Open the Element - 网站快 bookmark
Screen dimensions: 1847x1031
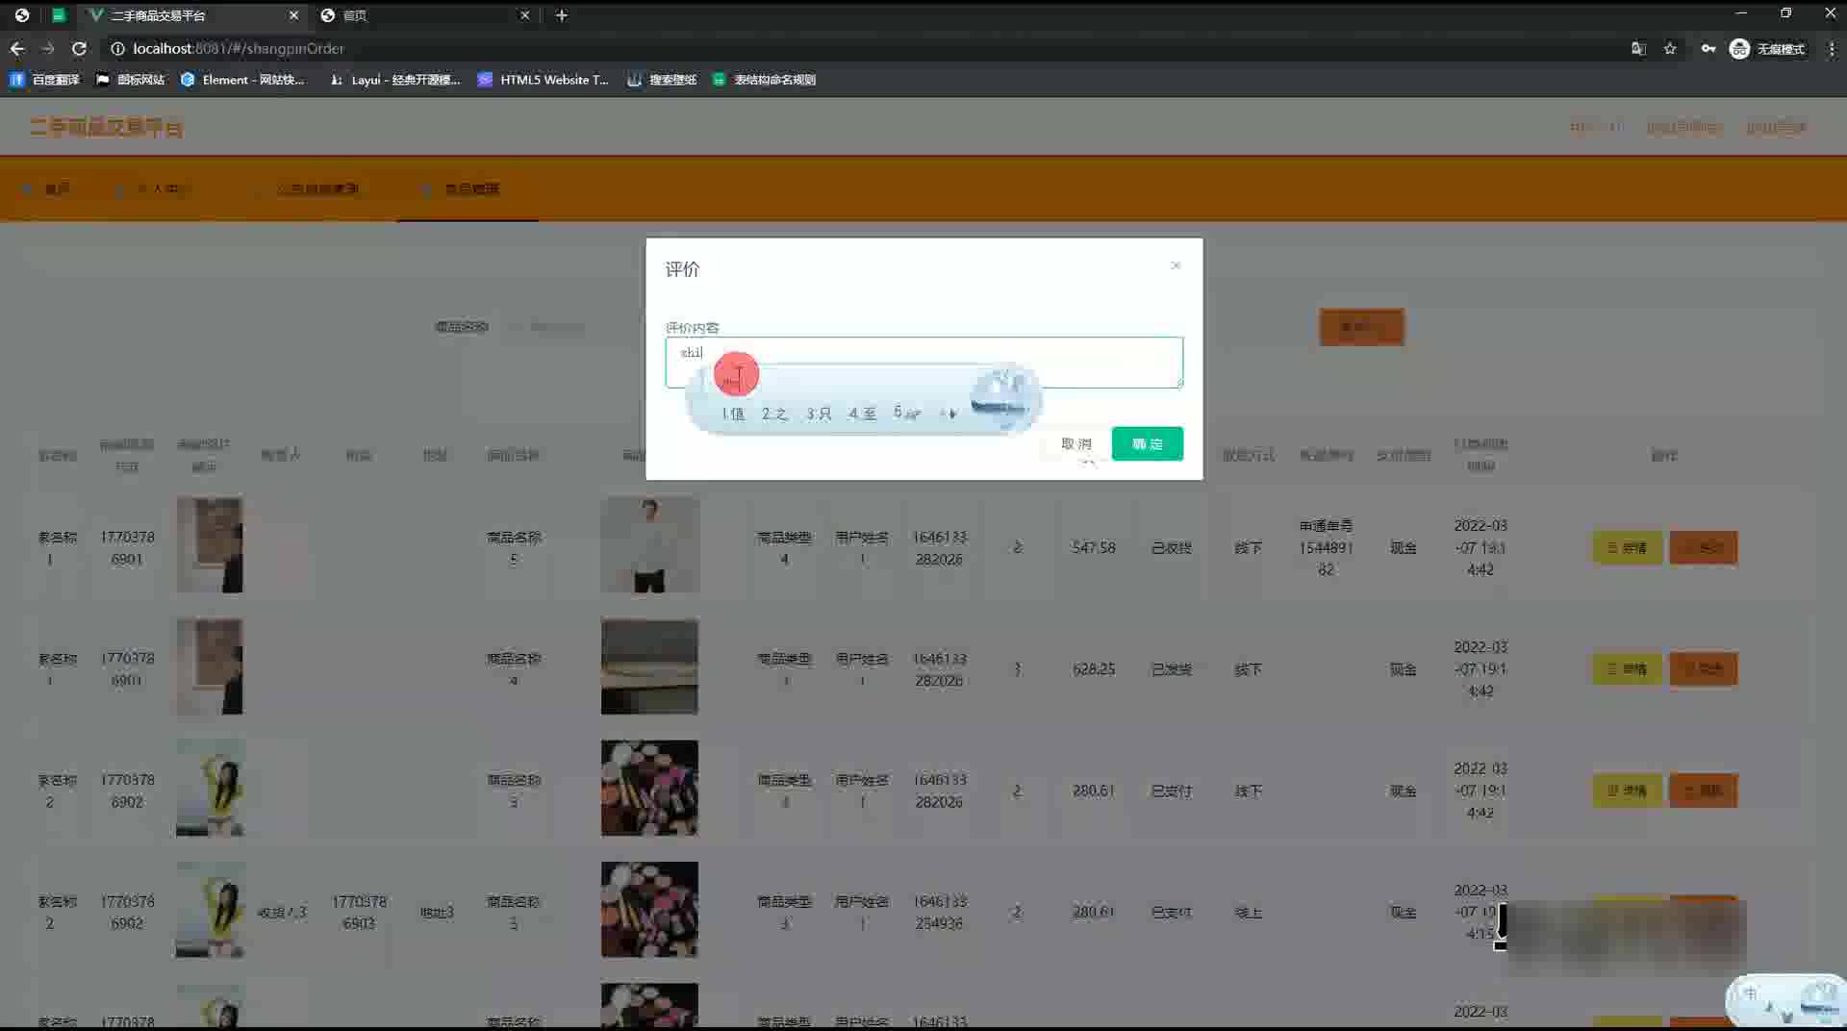coord(242,80)
